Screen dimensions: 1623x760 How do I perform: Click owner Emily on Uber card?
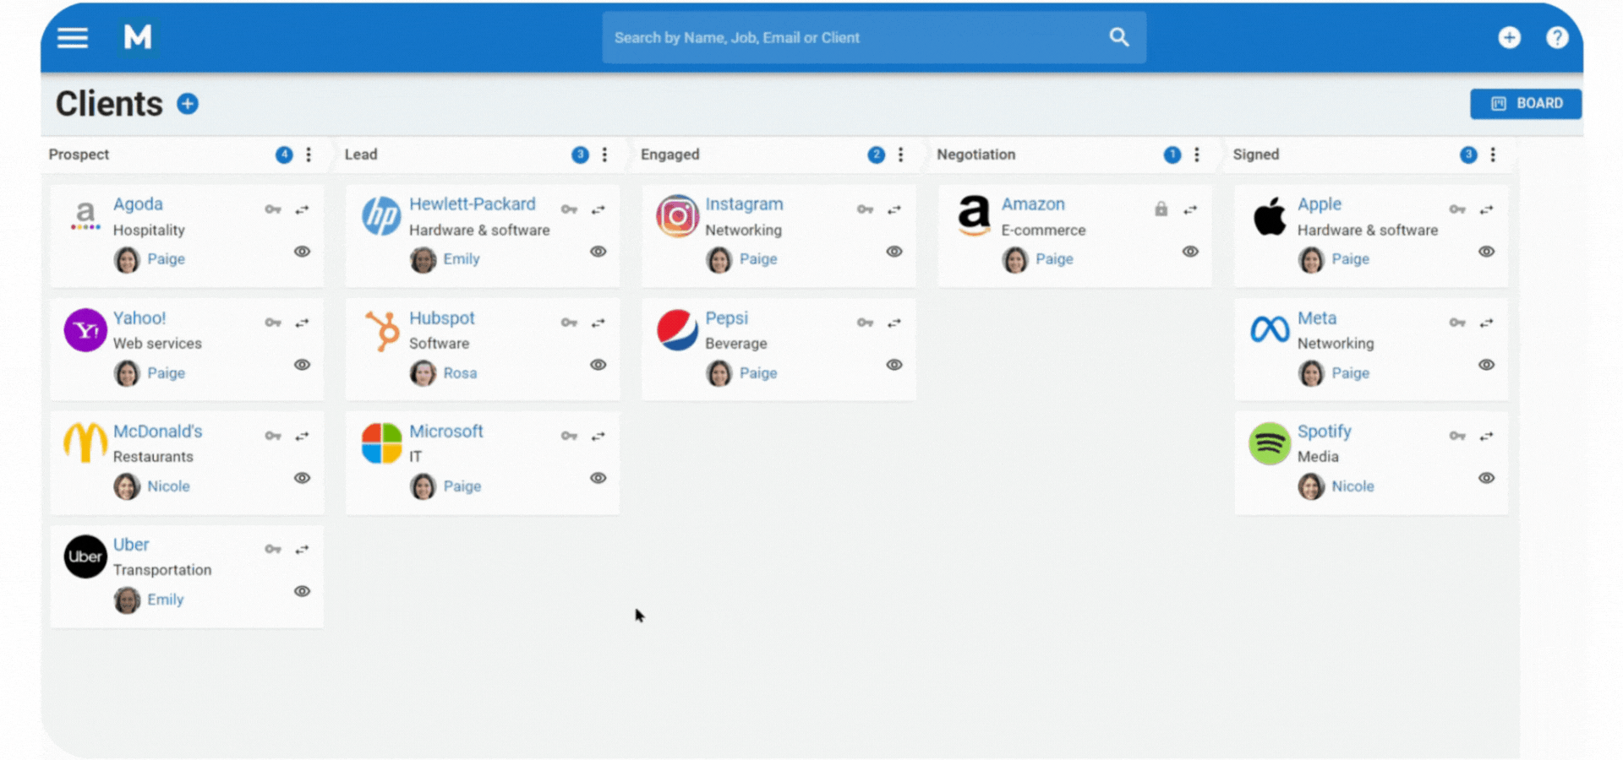[x=165, y=600]
